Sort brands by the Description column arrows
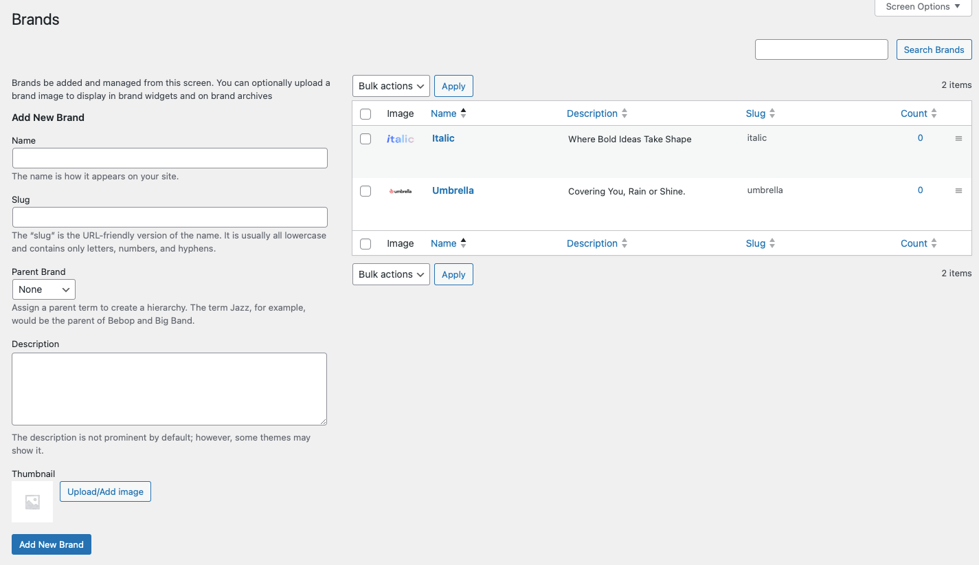The height and width of the screenshot is (565, 979). click(x=624, y=113)
